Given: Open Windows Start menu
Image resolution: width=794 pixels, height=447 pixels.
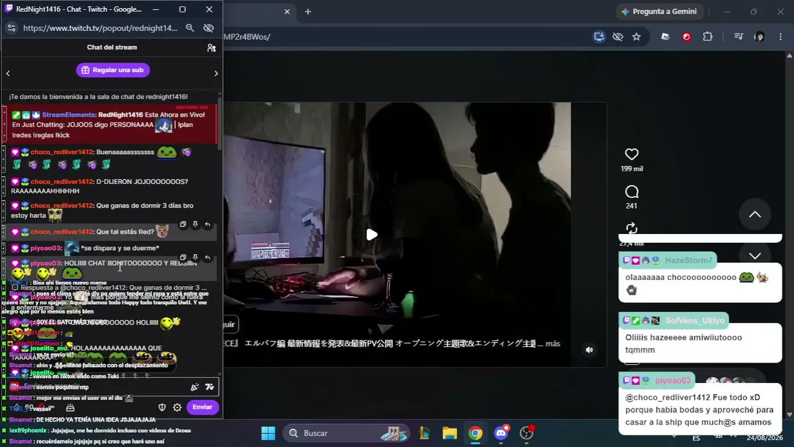Looking at the screenshot, I should (x=268, y=433).
